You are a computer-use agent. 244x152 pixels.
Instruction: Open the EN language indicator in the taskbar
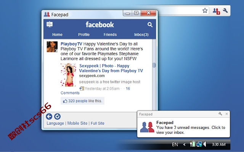pos(175,144)
